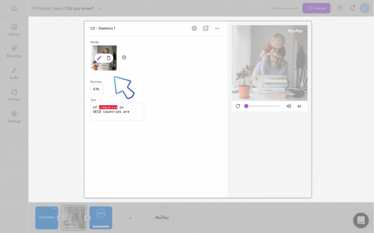Open the Branding panel in the sidebar
Image resolution: width=374 pixels, height=233 pixels.
point(14,52)
